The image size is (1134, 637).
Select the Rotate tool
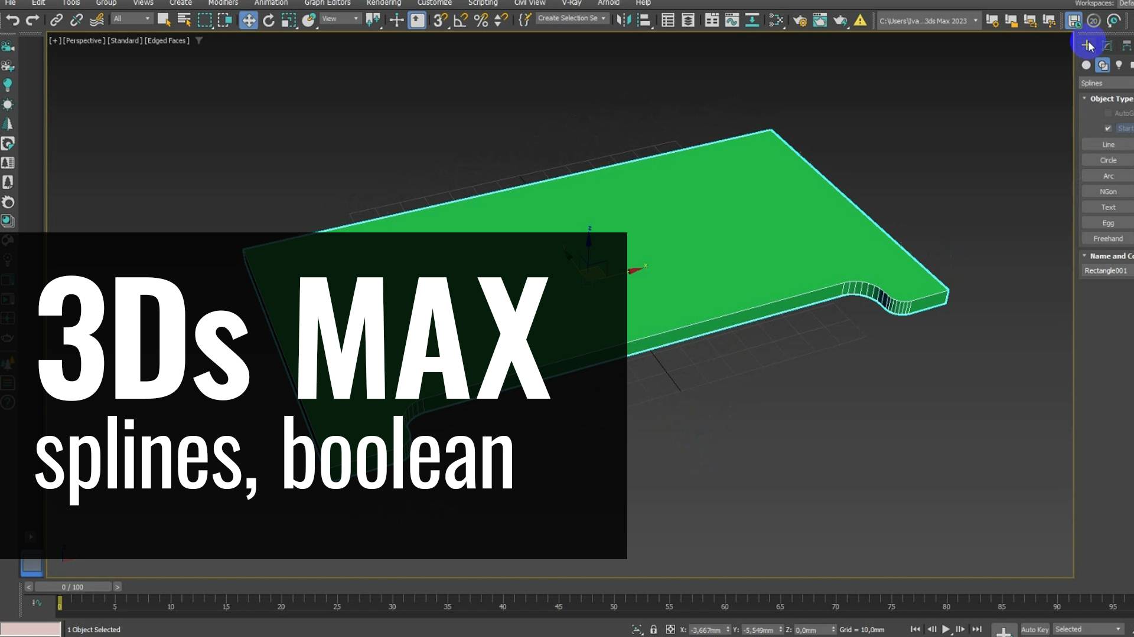pyautogui.click(x=268, y=19)
